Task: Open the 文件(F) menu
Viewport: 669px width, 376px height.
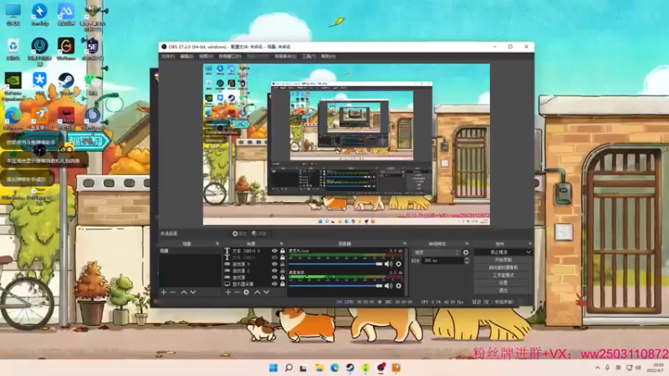Action: (168, 56)
